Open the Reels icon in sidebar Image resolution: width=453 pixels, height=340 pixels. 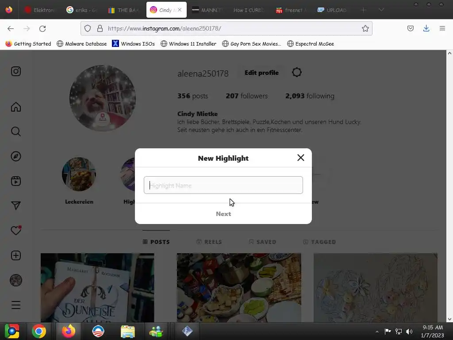pos(16,181)
